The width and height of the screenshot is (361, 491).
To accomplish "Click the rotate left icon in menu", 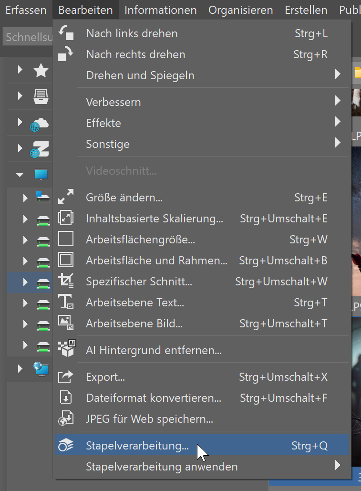I will tap(65, 33).
